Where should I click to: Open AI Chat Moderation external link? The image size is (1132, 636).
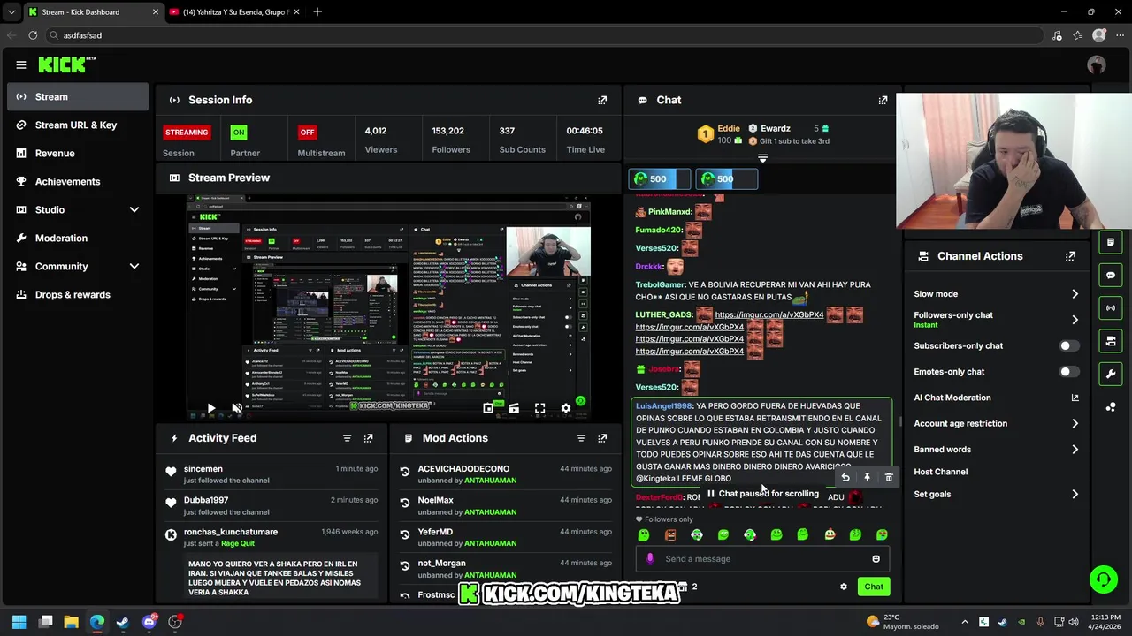pos(1075,397)
